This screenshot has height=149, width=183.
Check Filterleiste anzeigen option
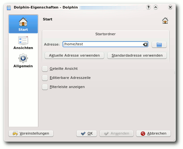tap(45, 87)
